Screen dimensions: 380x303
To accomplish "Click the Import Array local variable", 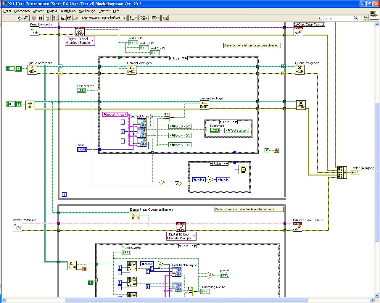I will tap(115, 115).
